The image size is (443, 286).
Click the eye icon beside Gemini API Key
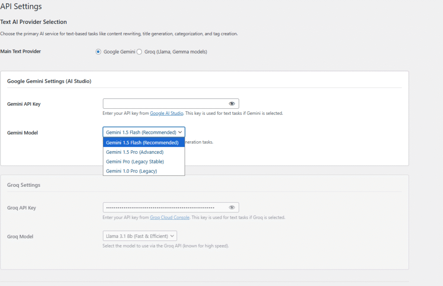tap(232, 103)
